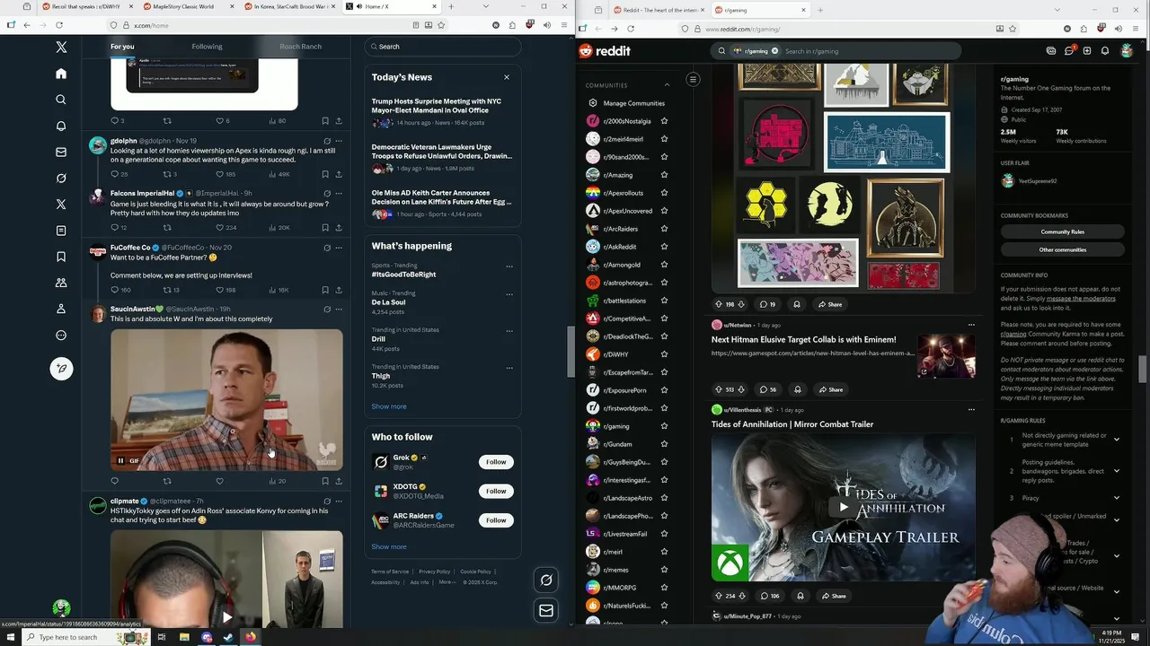Open Community Rules bookmark

coord(1063,231)
